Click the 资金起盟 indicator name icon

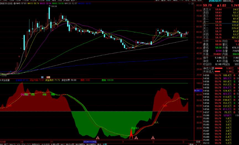coord(1,80)
